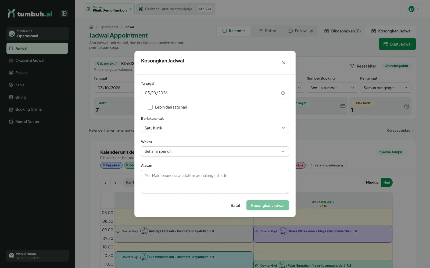
Task: Switch to the Daftar tab
Action: [x=267, y=31]
